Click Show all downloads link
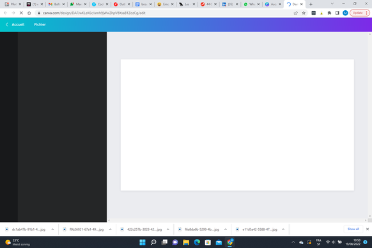The height and width of the screenshot is (248, 372). coord(353,229)
